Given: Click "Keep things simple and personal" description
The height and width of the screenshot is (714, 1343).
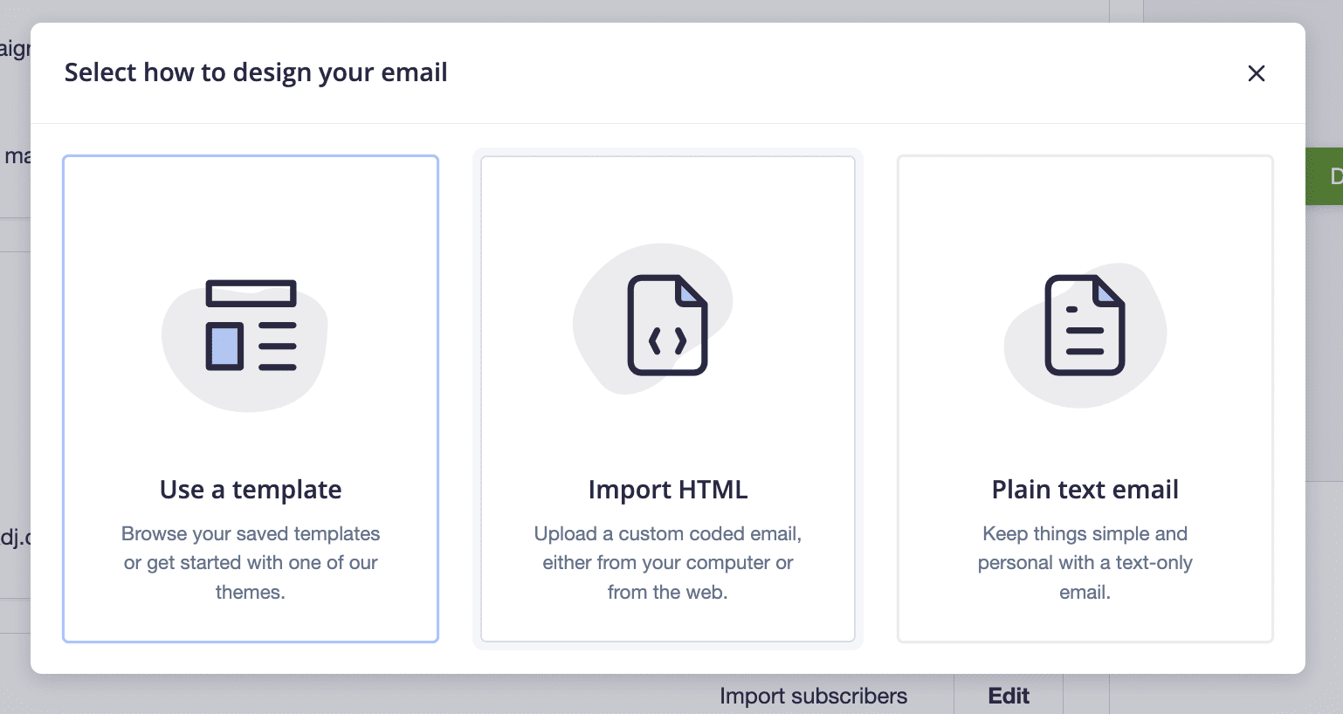Looking at the screenshot, I should pos(1085,563).
